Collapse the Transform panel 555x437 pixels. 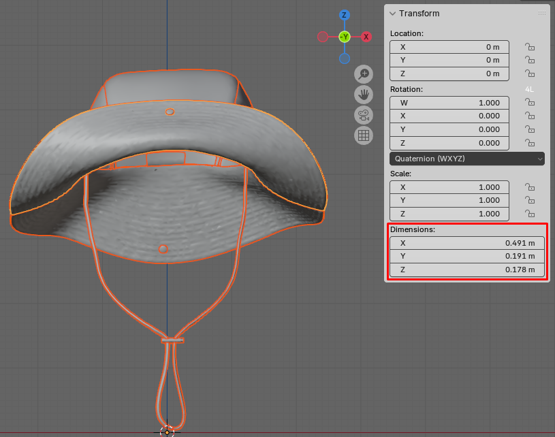pos(393,14)
